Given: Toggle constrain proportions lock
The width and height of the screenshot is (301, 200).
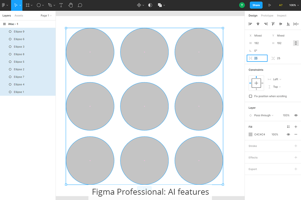Looking at the screenshot, I should [x=296, y=43].
